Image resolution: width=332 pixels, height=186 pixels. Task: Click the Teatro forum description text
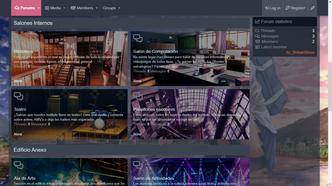[x=68, y=117]
